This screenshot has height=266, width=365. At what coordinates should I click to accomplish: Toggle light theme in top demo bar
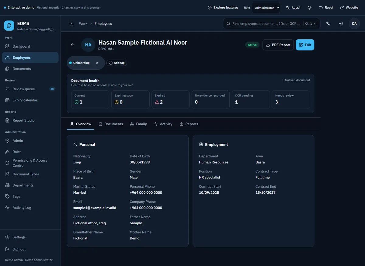point(310,8)
